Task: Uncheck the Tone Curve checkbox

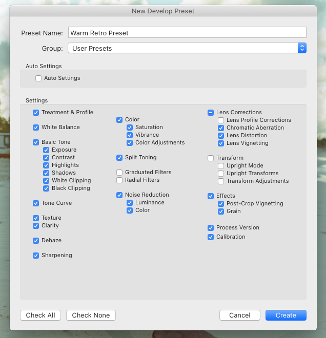Action: (36, 203)
